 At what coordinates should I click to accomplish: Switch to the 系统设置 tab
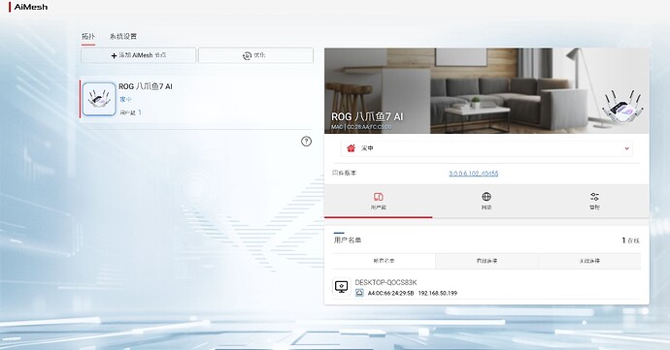click(x=123, y=36)
